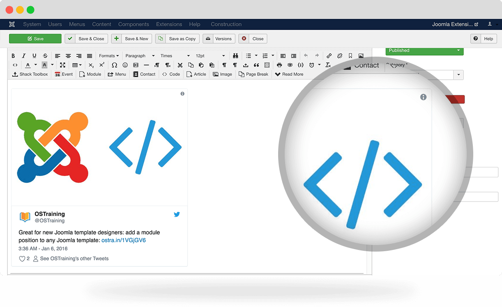Viewport: 502px width, 307px height.
Task: Open the Published status dropdown
Action: pyautogui.click(x=424, y=50)
